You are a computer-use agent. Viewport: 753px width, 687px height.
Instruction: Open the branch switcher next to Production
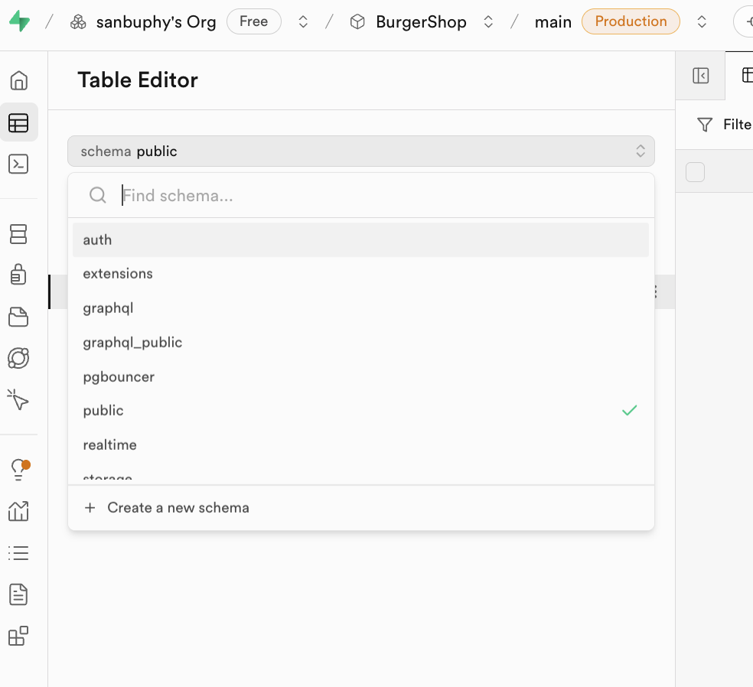pyautogui.click(x=702, y=22)
